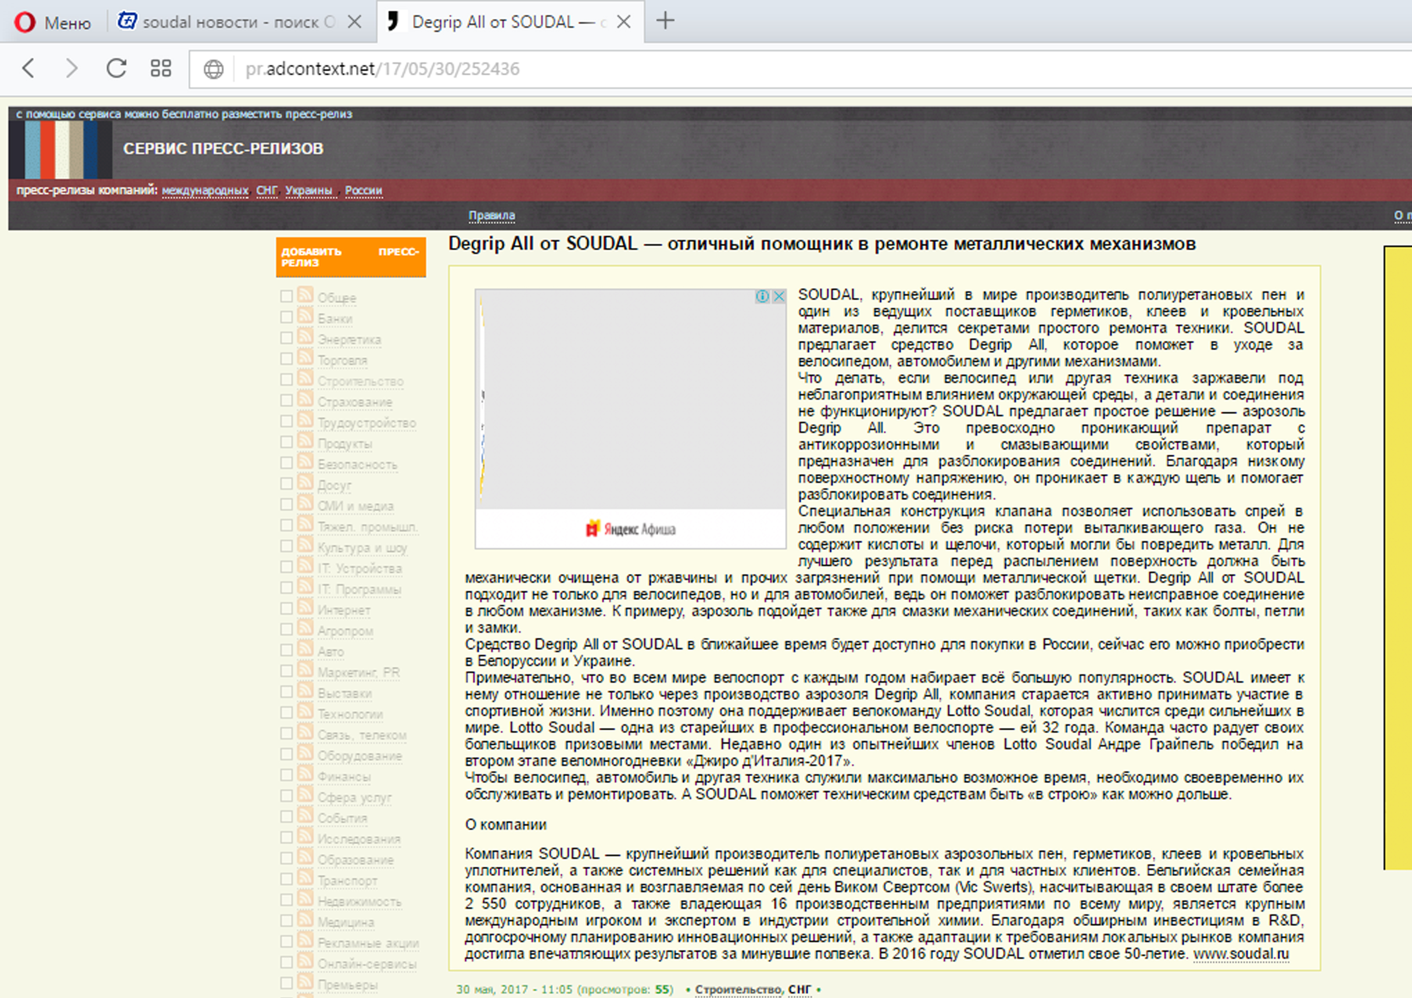Image resolution: width=1412 pixels, height=998 pixels.
Task: Open RSS feed icon for IT: Устройства
Action: (305, 566)
